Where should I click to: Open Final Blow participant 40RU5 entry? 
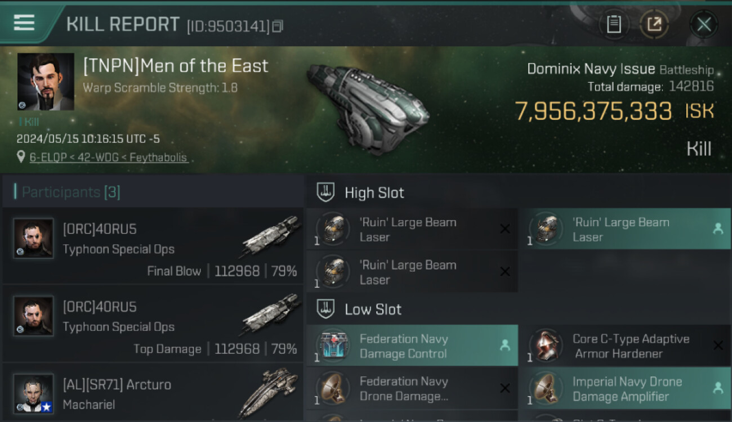point(153,247)
